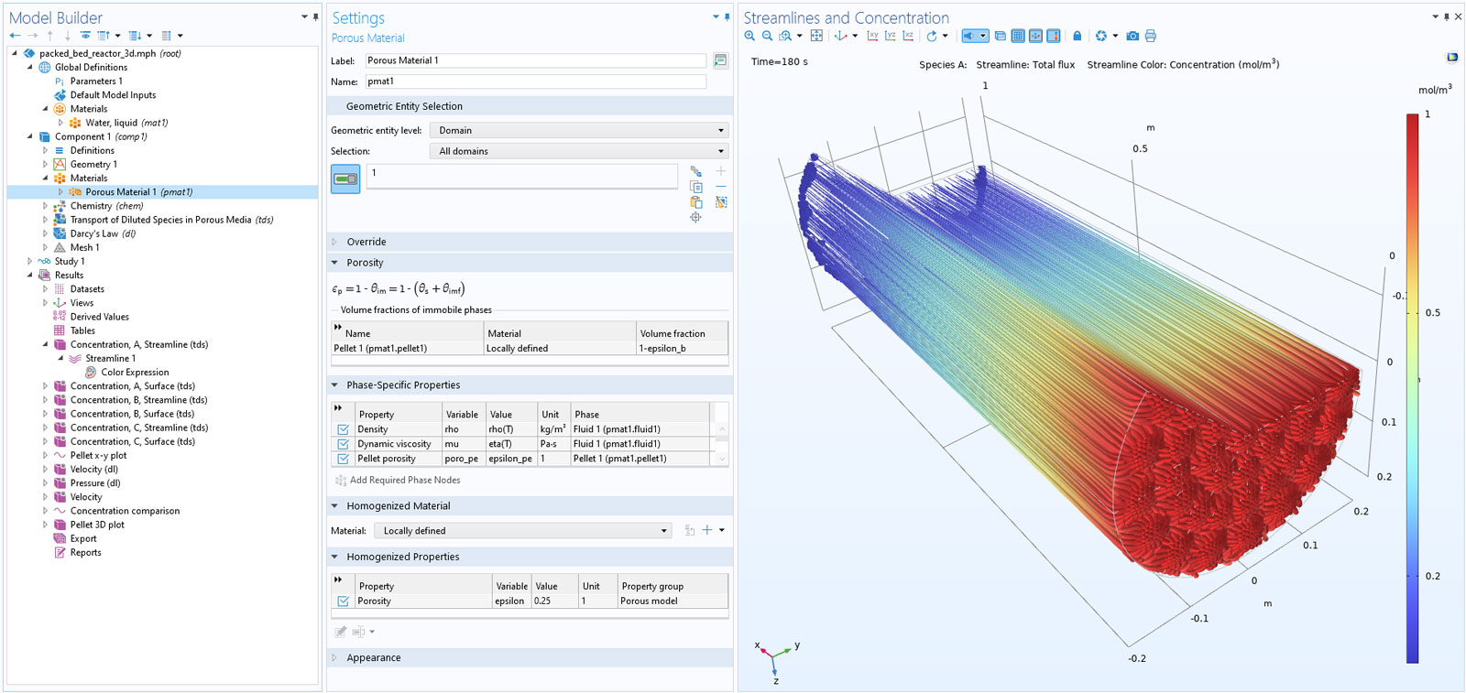Click the Zoom In icon in graphics toolbar
Viewport: 1466px width, 693px height.
point(749,36)
